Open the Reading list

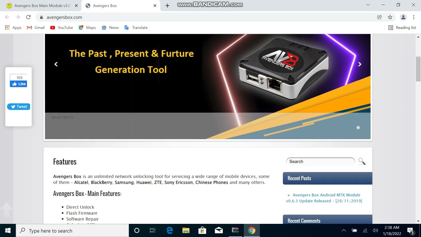tap(402, 28)
